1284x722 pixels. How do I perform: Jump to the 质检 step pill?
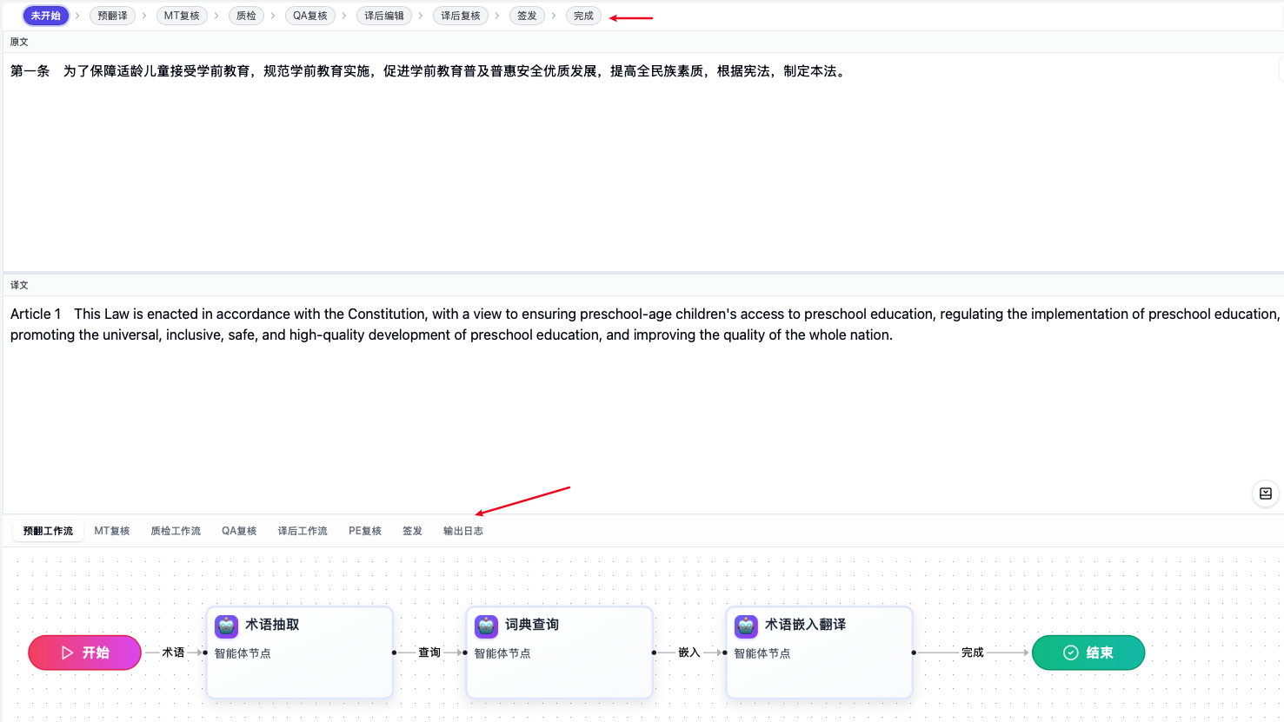point(246,16)
